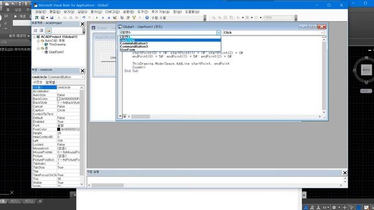Open the Click procedure dropdown

point(322,33)
